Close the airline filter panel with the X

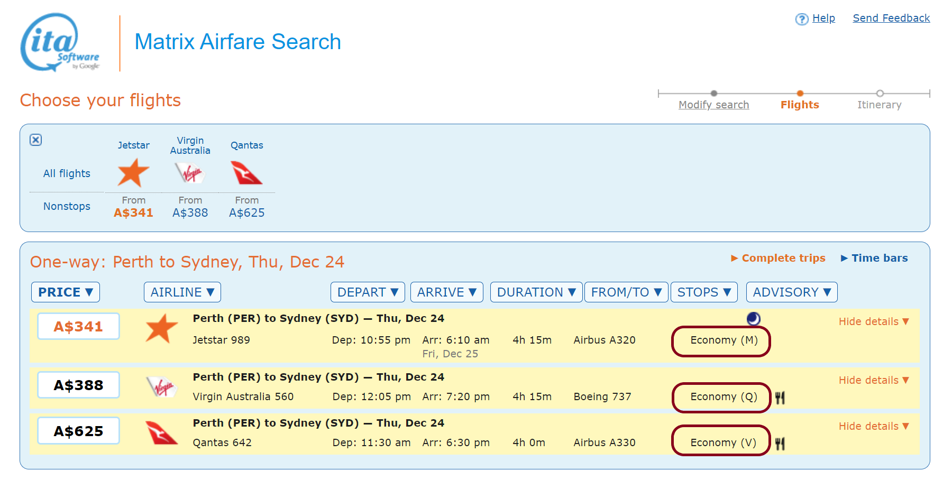click(x=35, y=140)
